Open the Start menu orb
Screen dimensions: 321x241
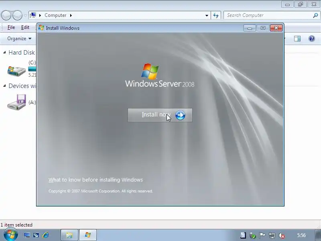[10, 235]
